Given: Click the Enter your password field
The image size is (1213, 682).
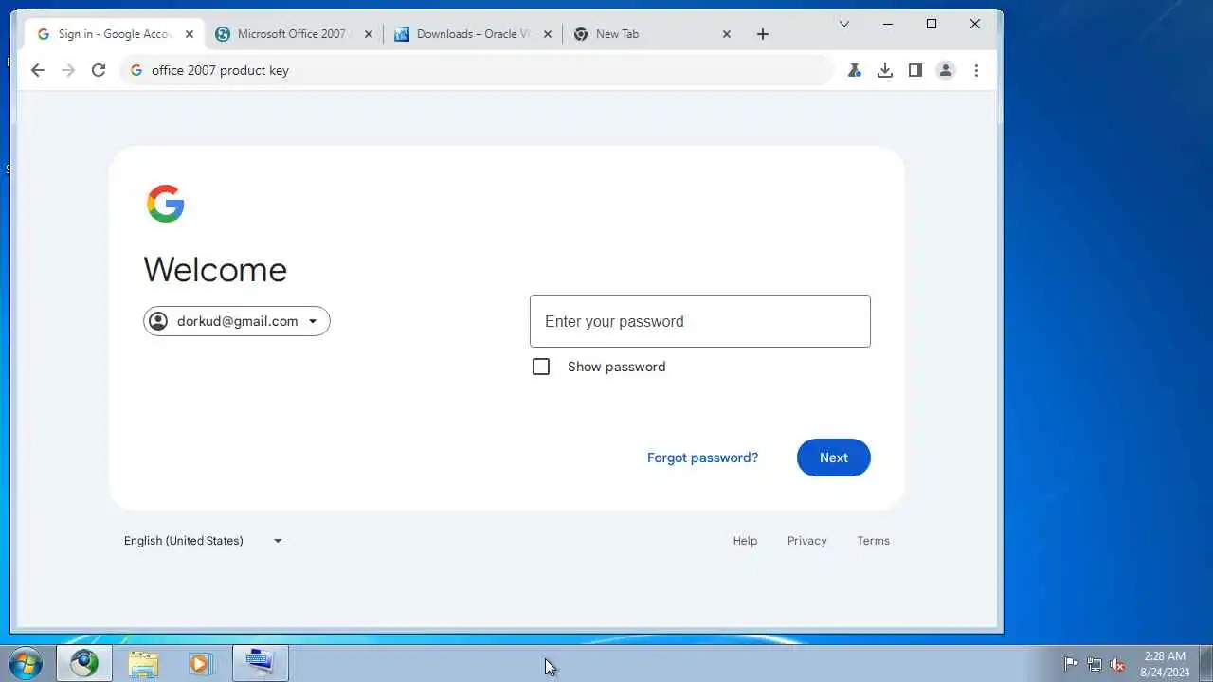Looking at the screenshot, I should click(x=700, y=321).
